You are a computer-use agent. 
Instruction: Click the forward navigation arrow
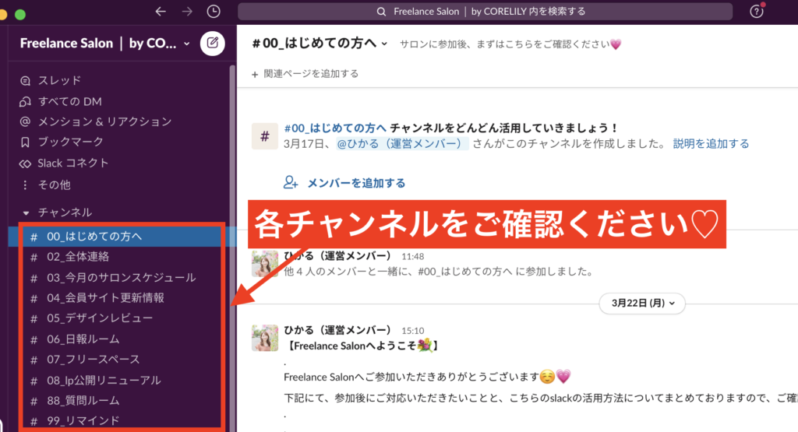pyautogui.click(x=186, y=12)
